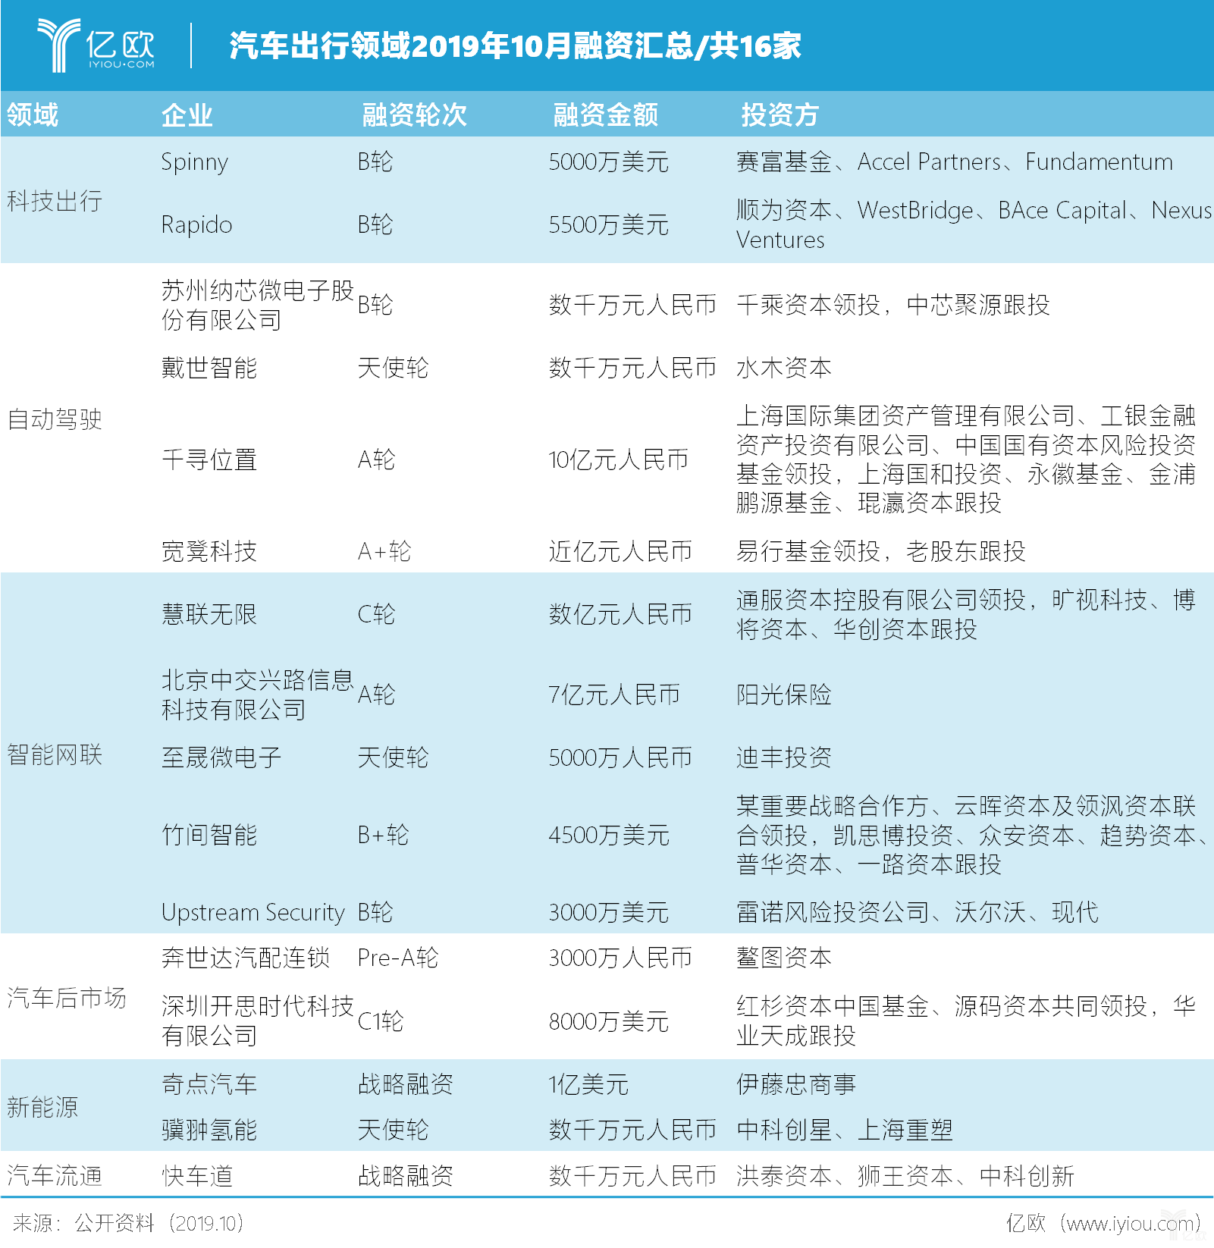The image size is (1214, 1248).
Task: Select the 科技出行 category cell
Action: click(x=55, y=201)
